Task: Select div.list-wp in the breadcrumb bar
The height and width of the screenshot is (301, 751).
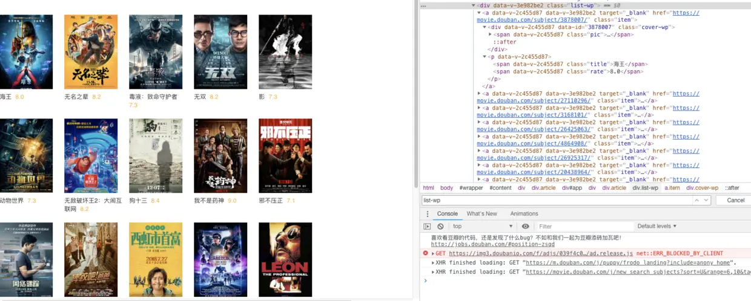Action: coord(645,188)
